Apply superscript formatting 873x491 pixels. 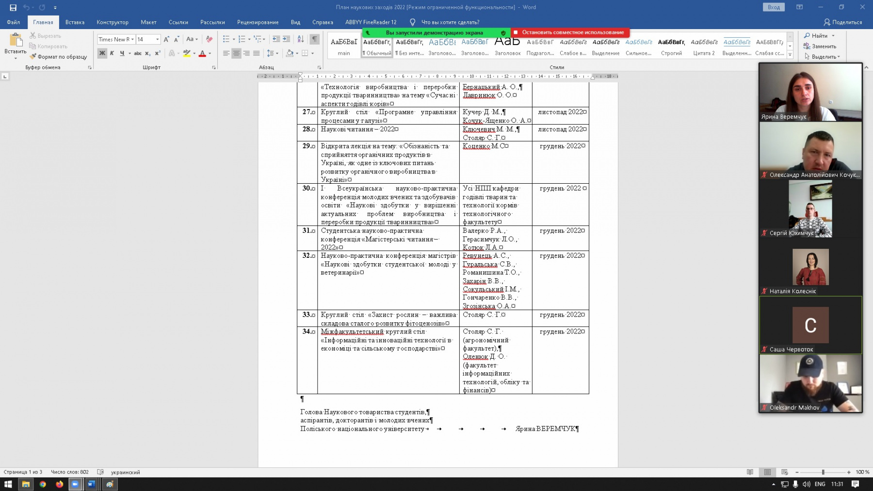pos(158,53)
